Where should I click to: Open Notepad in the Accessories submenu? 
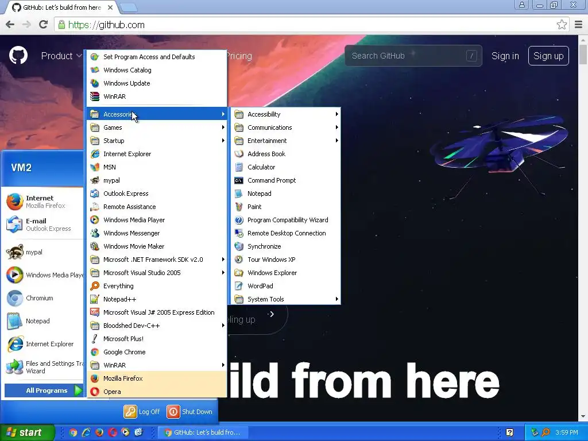pyautogui.click(x=285, y=194)
